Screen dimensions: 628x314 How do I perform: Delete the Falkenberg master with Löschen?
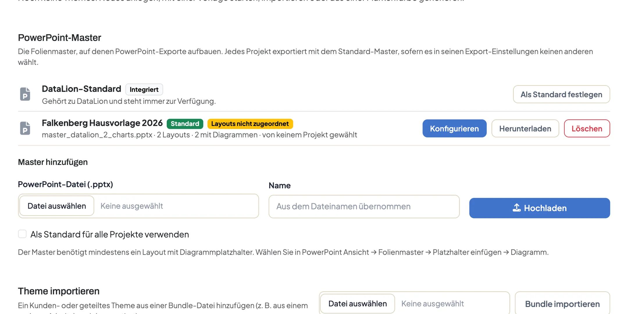[x=587, y=128]
